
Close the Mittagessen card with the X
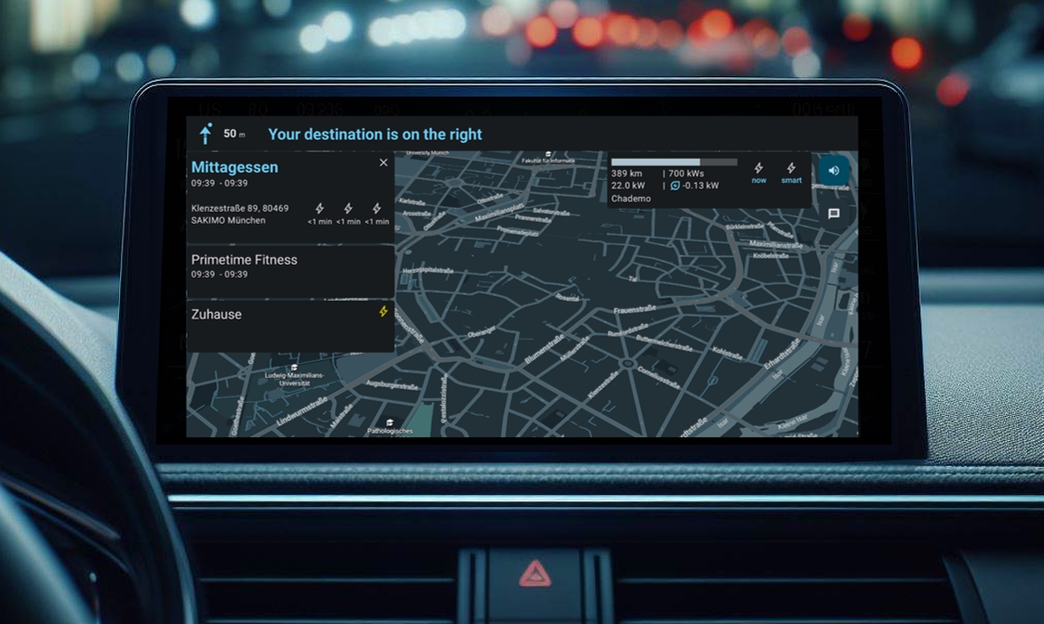384,162
